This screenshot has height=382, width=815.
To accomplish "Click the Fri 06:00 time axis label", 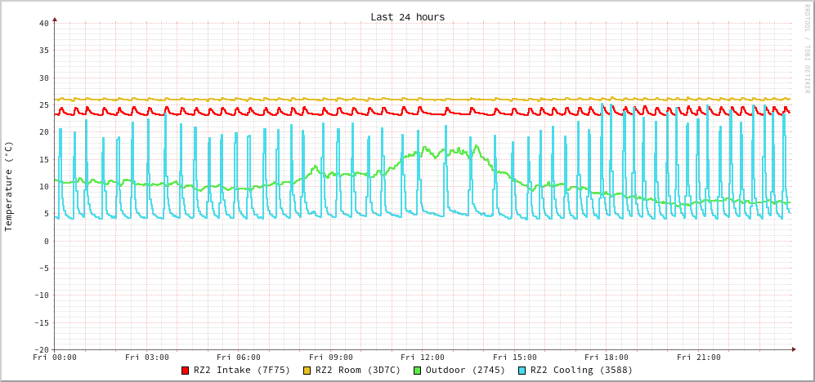I will [x=239, y=357].
